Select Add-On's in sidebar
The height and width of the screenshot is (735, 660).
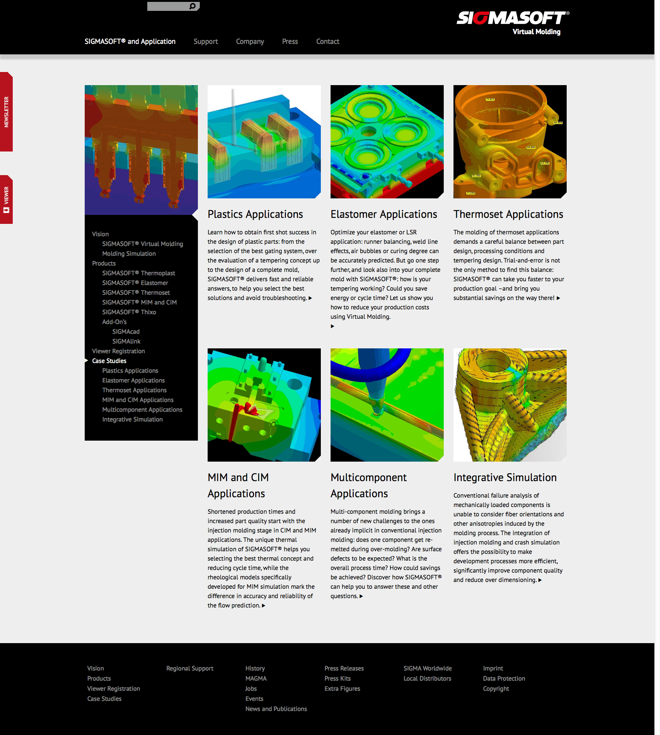pos(114,322)
